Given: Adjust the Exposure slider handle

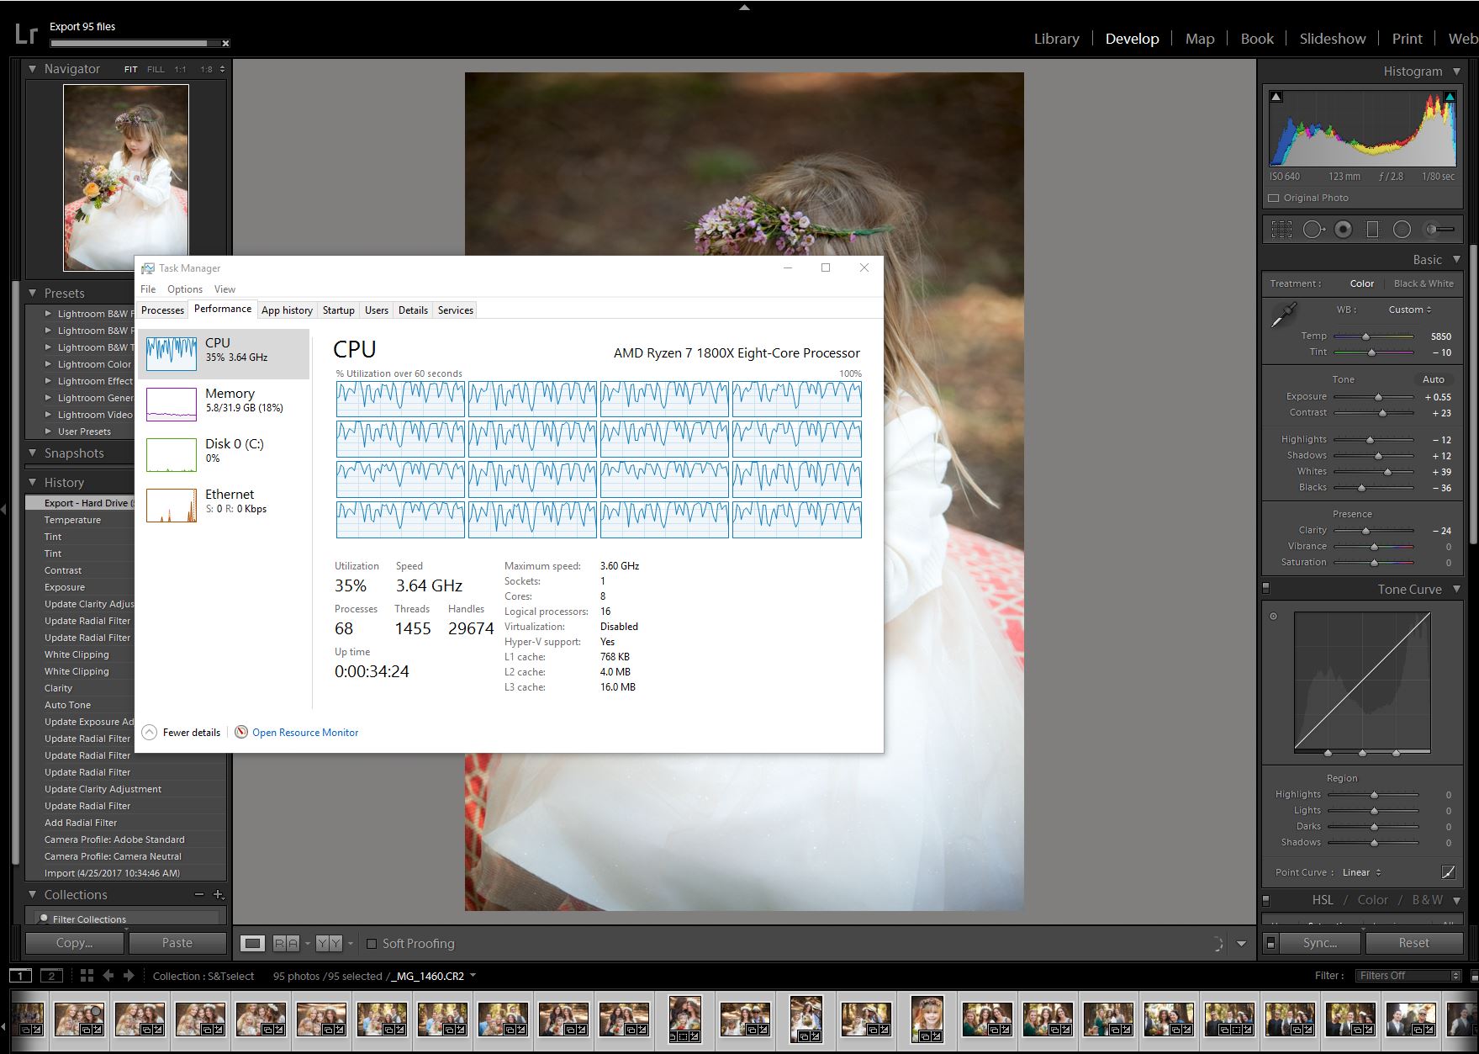Looking at the screenshot, I should tap(1378, 397).
